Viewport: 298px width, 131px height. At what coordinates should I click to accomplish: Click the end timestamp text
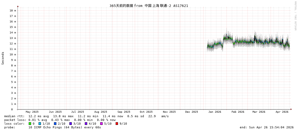(266, 127)
